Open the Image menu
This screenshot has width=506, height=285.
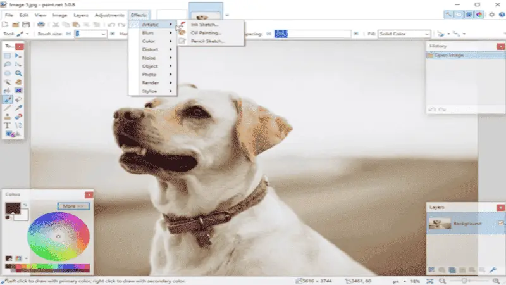tap(59, 15)
